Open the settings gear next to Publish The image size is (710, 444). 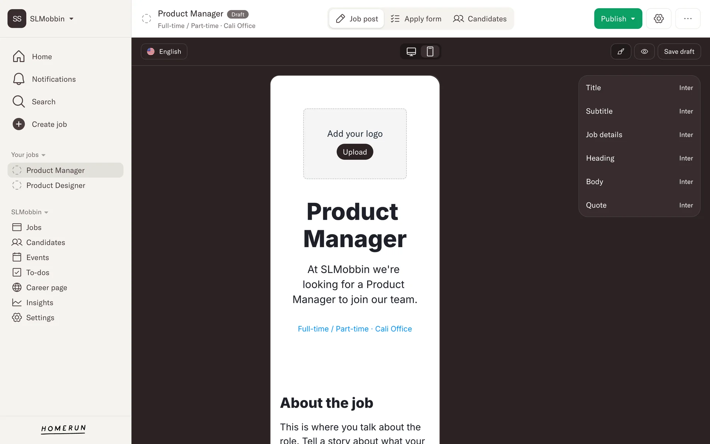click(659, 18)
